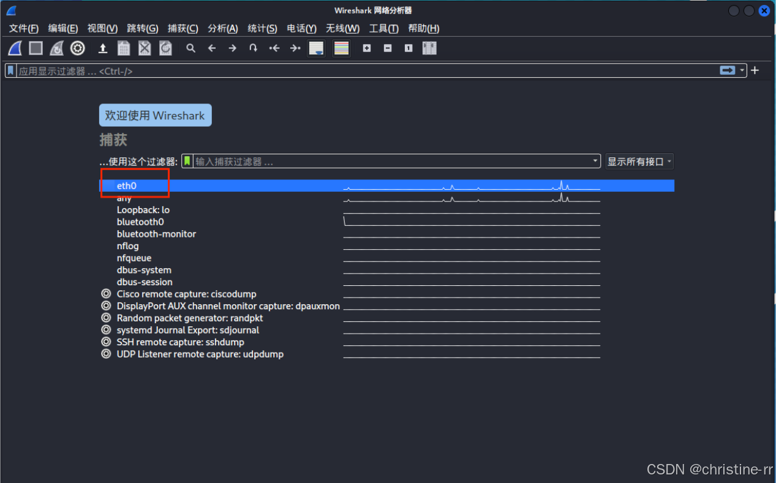This screenshot has height=483, width=776.
Task: Add a display filter button with plus
Action: pos(755,70)
